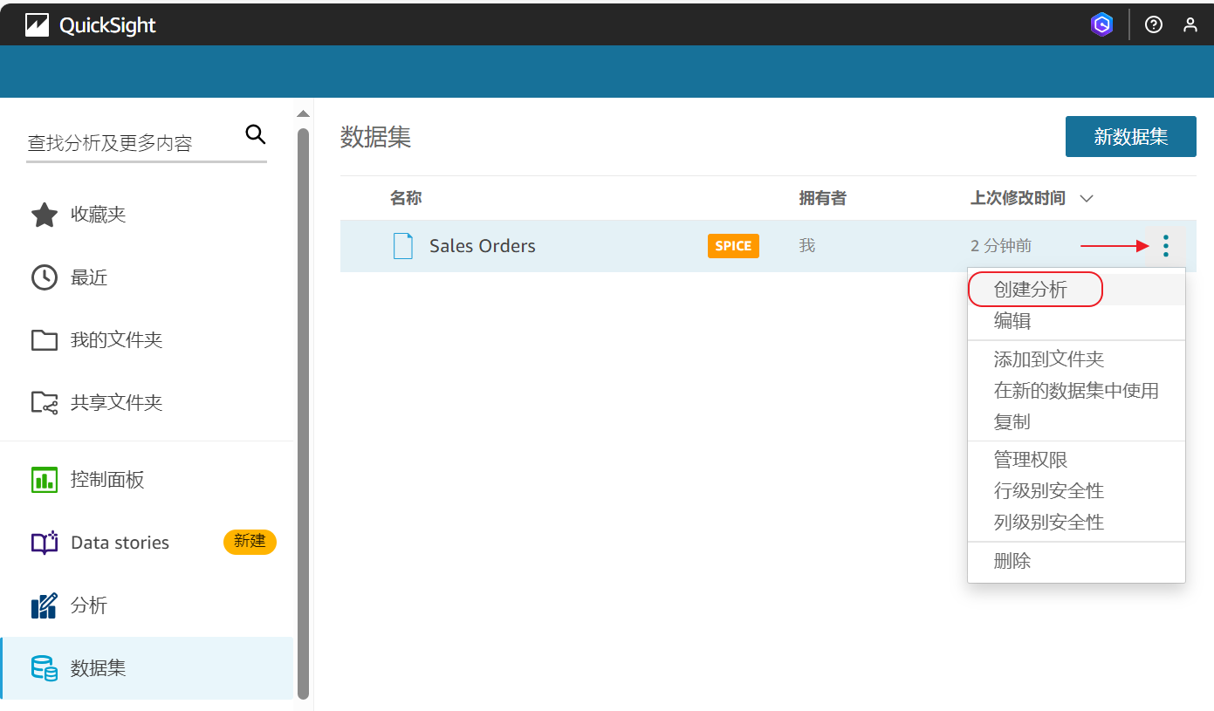Click the QuickSight logo icon
This screenshot has width=1214, height=711.
[x=37, y=25]
